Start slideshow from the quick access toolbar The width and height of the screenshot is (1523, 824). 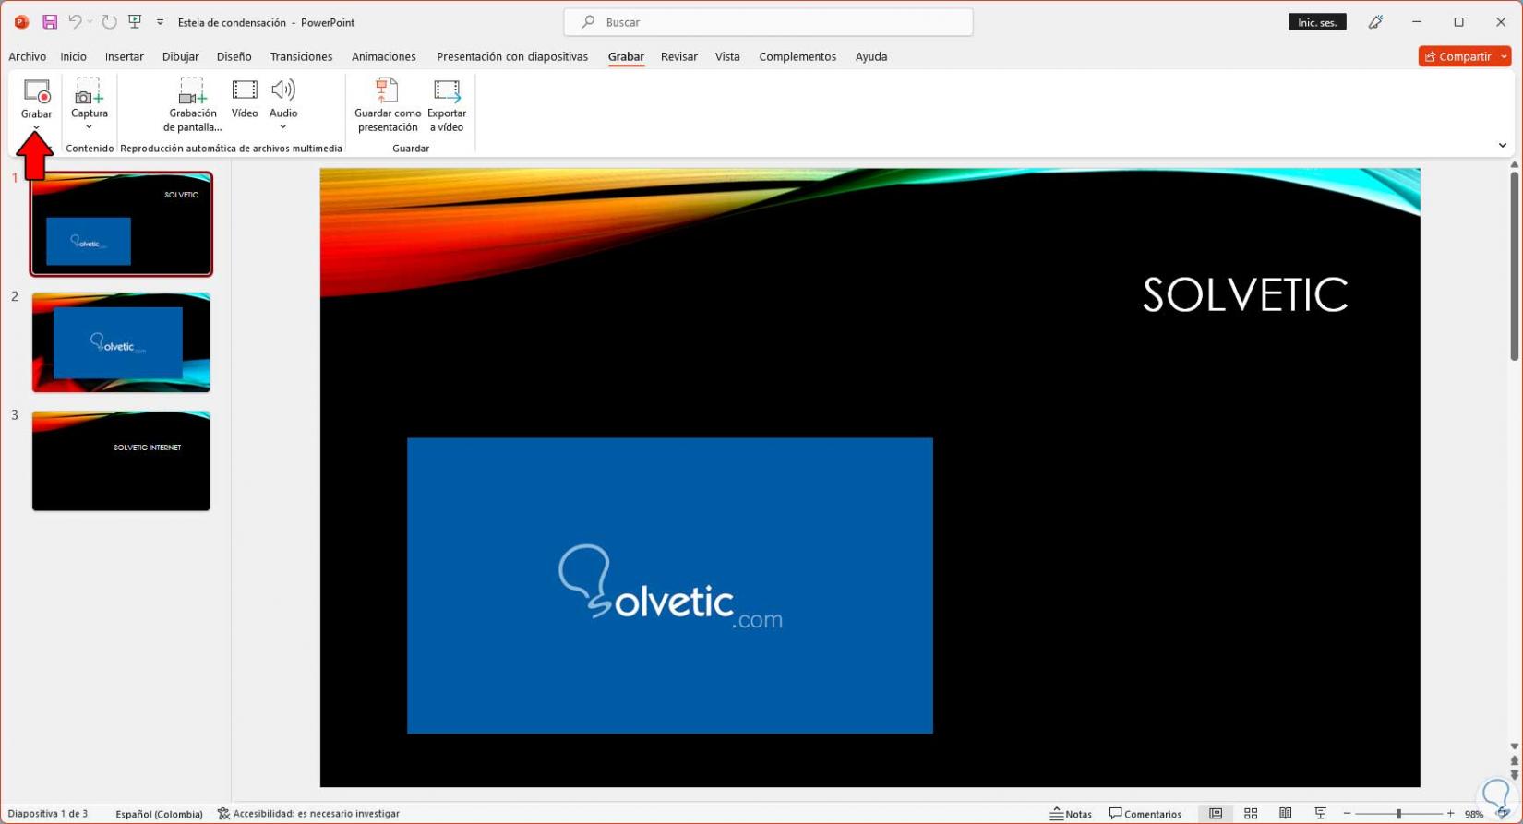click(135, 22)
